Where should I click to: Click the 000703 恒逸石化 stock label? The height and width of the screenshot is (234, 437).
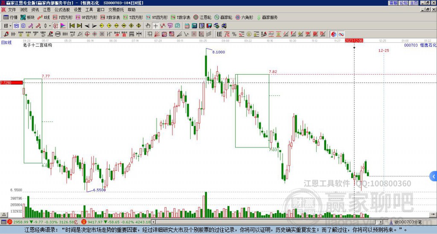[x=420, y=45]
